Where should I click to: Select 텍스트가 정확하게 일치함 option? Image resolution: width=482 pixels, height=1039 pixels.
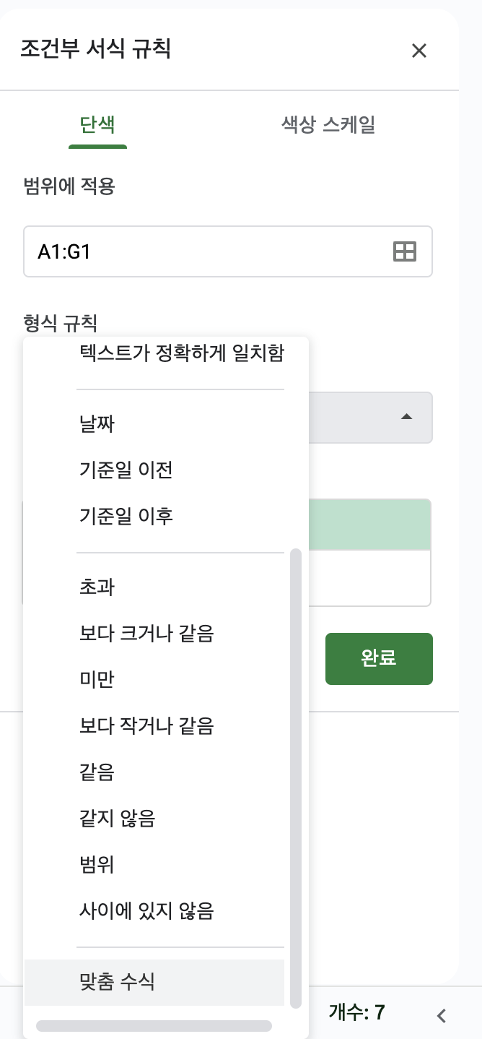[182, 353]
